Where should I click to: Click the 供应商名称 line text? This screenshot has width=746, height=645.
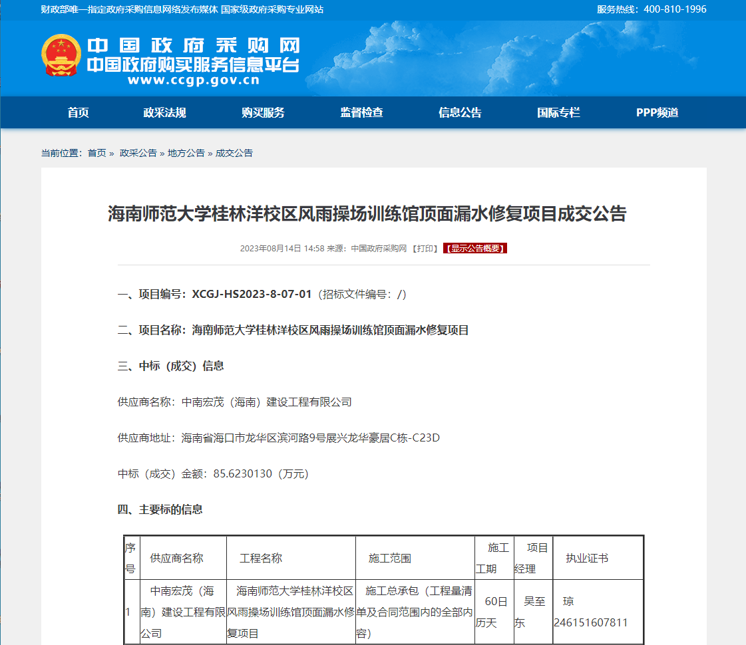point(234,402)
